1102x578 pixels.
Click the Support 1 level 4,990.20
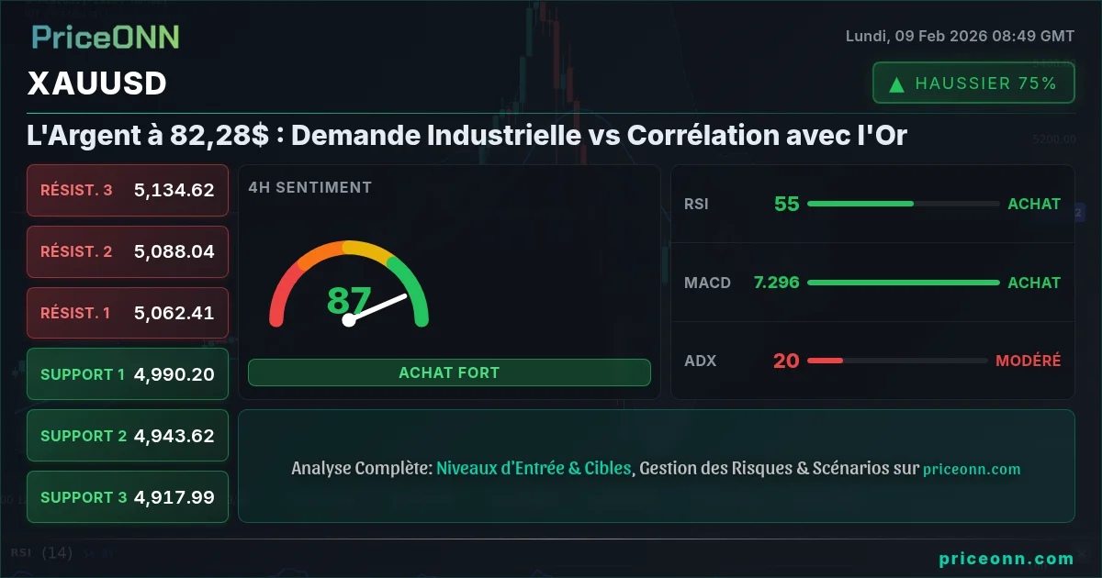[x=128, y=374]
